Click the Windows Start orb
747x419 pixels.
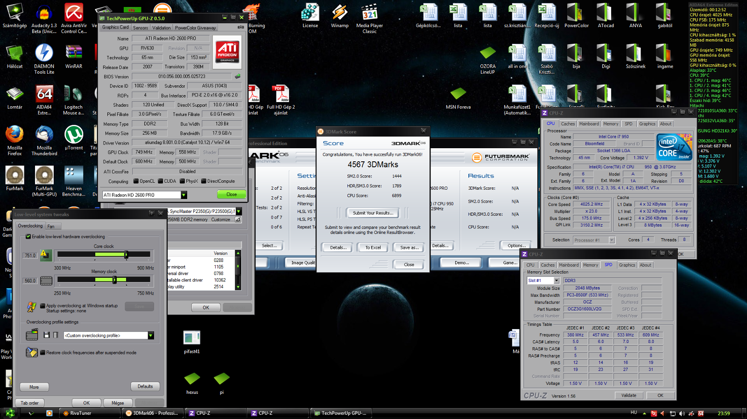coord(10,413)
